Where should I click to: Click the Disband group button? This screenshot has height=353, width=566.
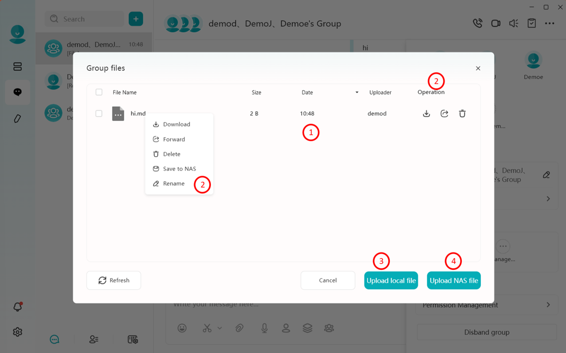(x=487, y=332)
